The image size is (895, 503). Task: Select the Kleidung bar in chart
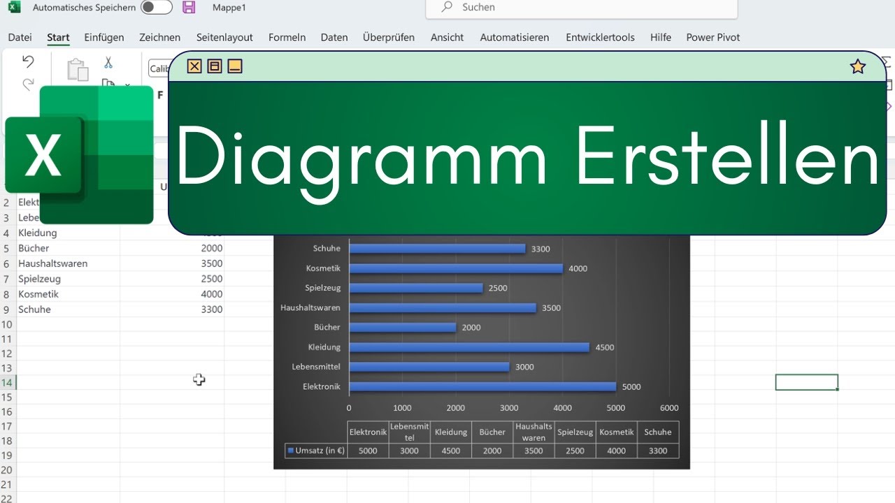(x=469, y=347)
